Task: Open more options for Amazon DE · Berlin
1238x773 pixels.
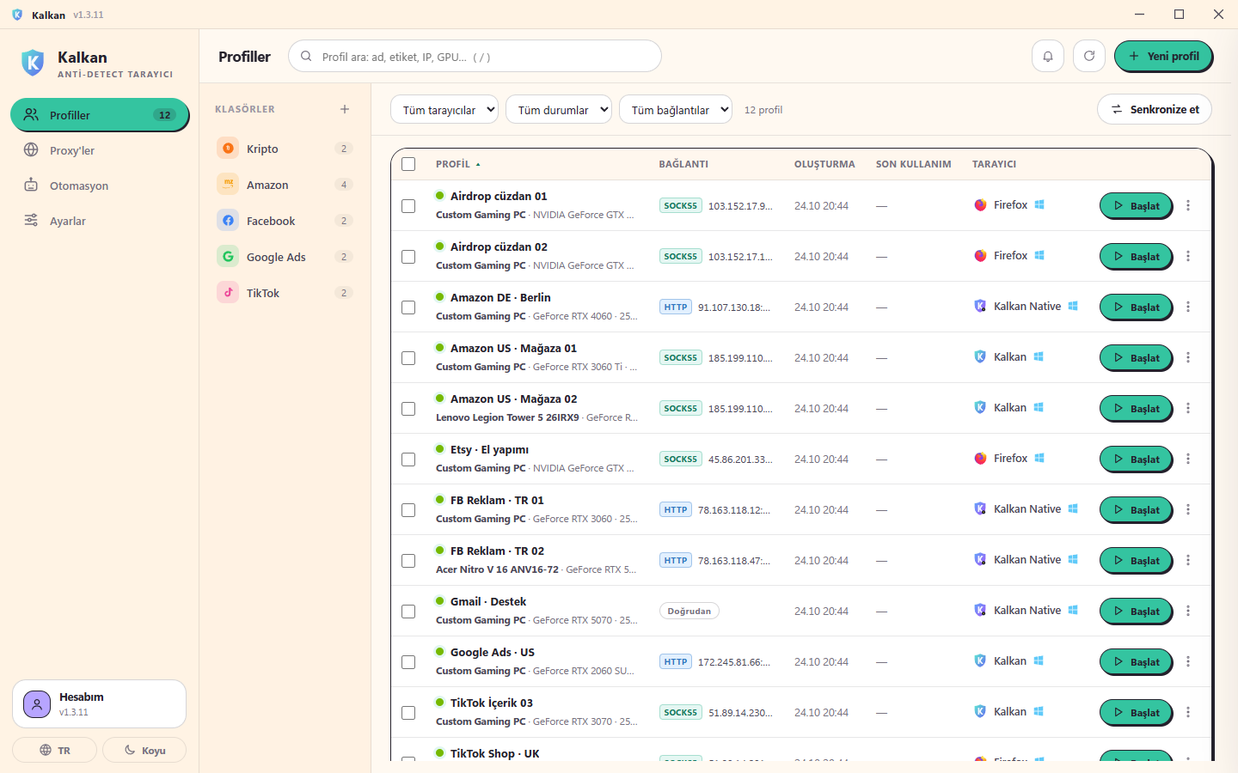Action: (x=1188, y=307)
